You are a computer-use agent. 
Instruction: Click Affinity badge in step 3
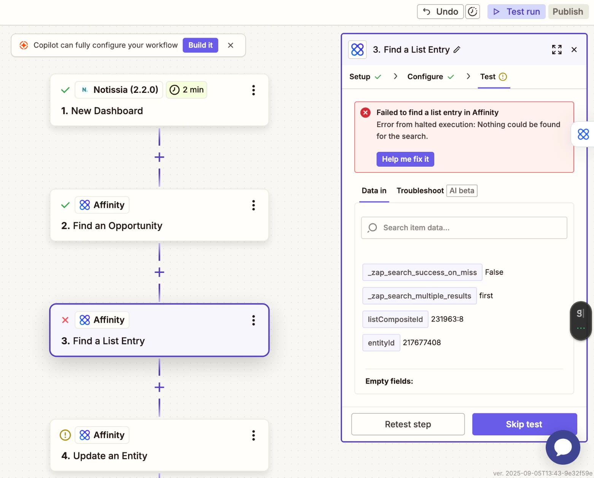[102, 320]
